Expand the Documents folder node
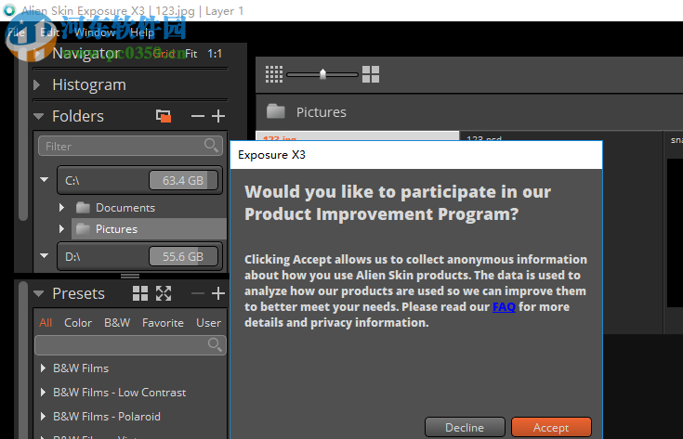Viewport: 683px width, 439px height. pos(61,208)
